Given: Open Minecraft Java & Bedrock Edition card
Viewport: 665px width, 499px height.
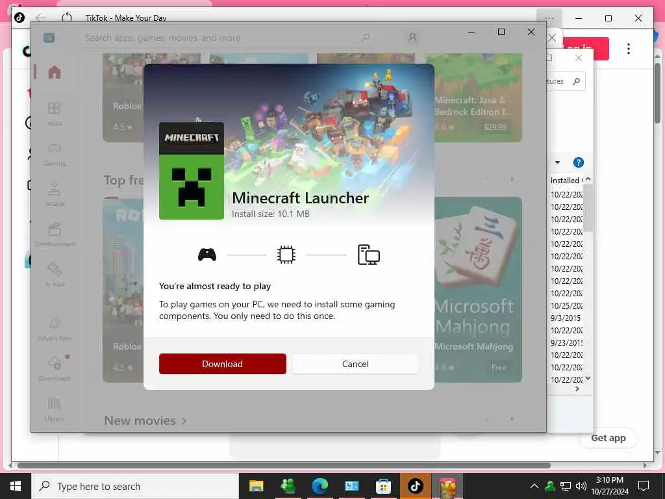Looking at the screenshot, I should [x=473, y=97].
